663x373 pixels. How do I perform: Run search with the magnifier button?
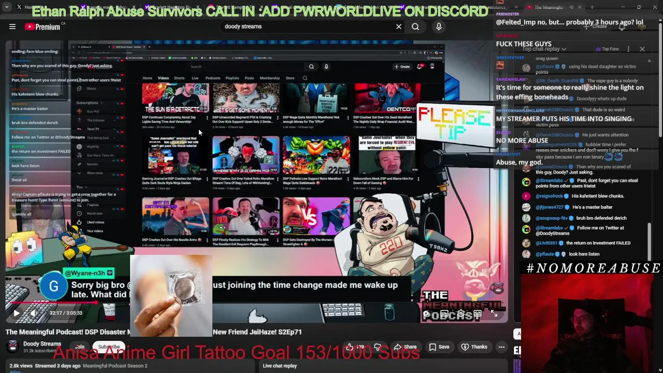coord(415,26)
